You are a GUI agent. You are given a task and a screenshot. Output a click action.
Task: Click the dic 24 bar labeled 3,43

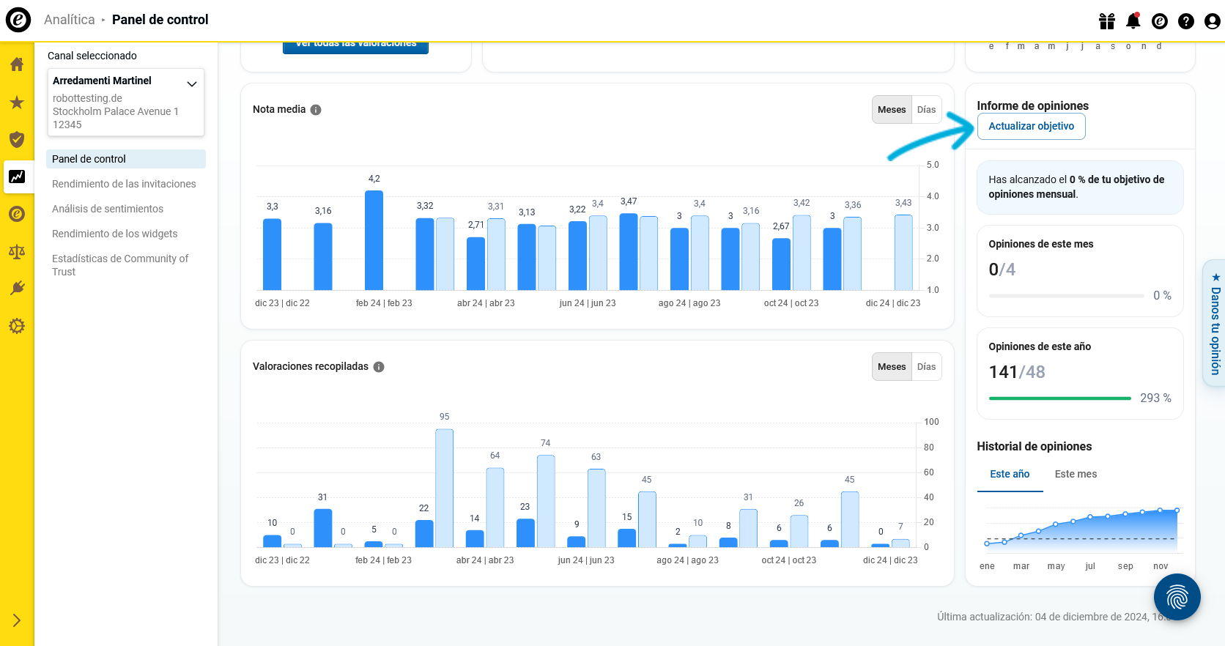903,253
